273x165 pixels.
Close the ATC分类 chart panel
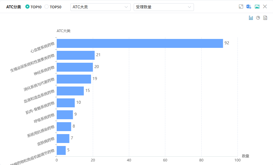[x=265, y=7]
